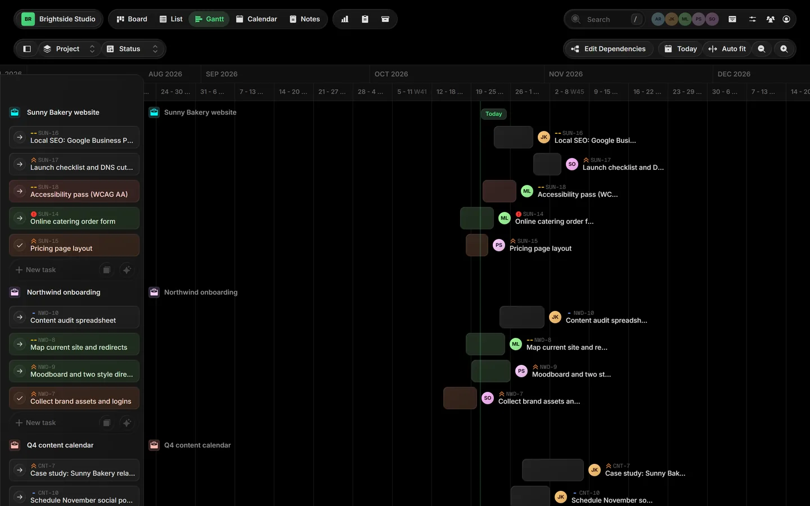Open the Notes view
810x506 pixels.
[x=305, y=19]
